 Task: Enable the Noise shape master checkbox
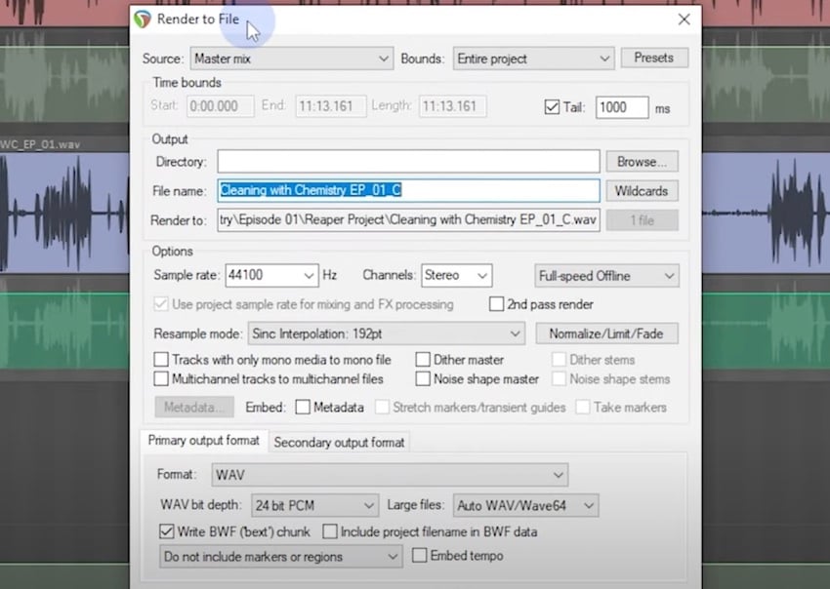click(423, 378)
